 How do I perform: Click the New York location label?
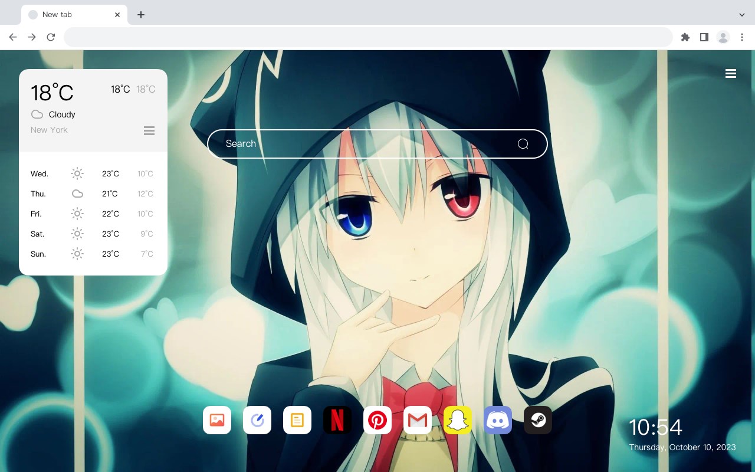[x=49, y=130]
